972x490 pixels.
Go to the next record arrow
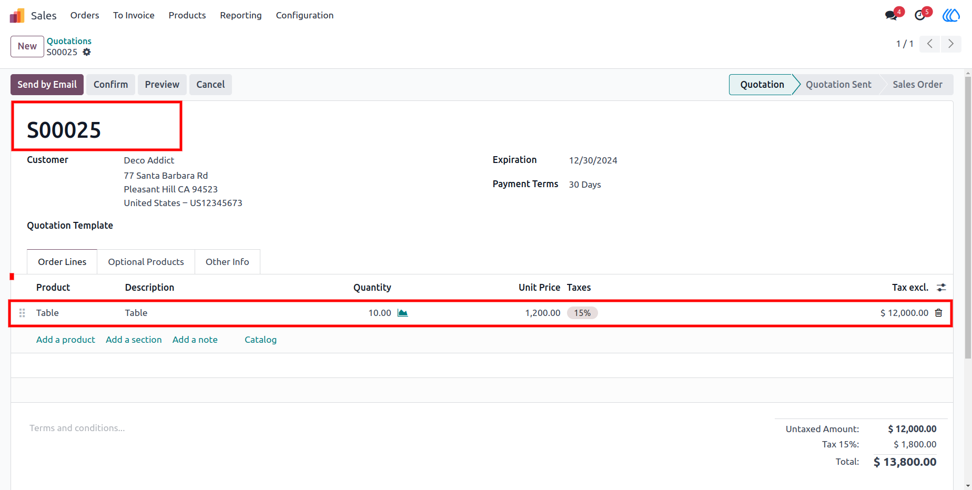(951, 44)
